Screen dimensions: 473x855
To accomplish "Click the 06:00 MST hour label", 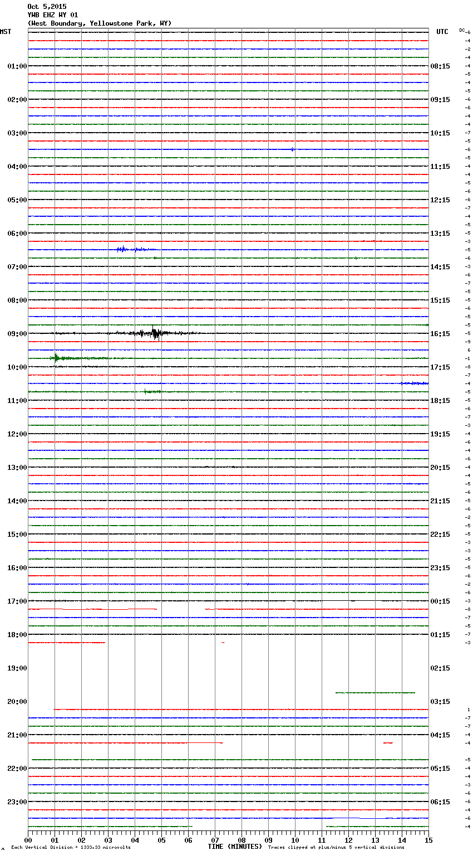I will point(17,234).
